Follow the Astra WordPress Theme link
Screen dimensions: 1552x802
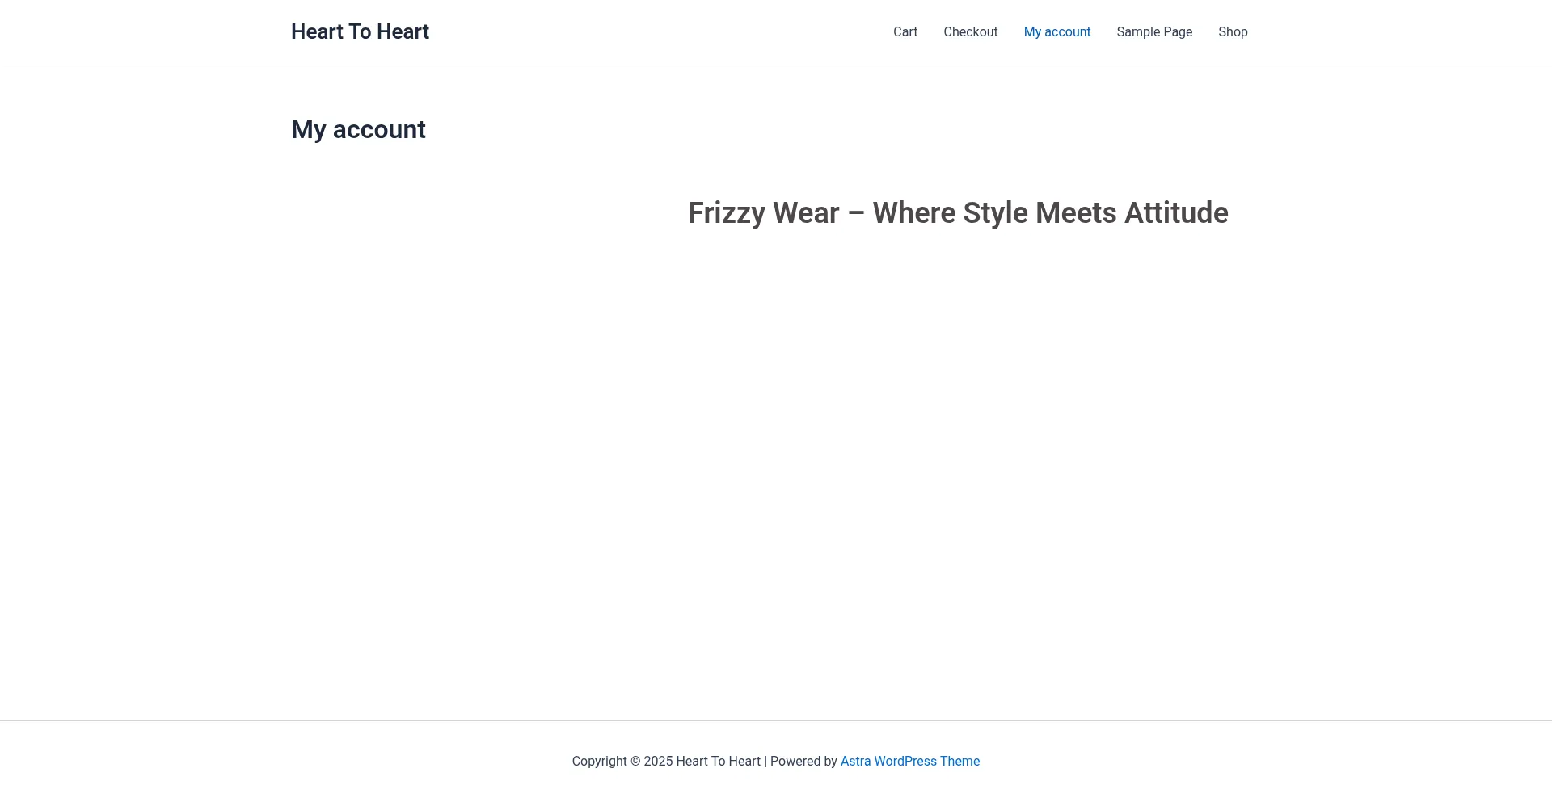[x=910, y=761]
